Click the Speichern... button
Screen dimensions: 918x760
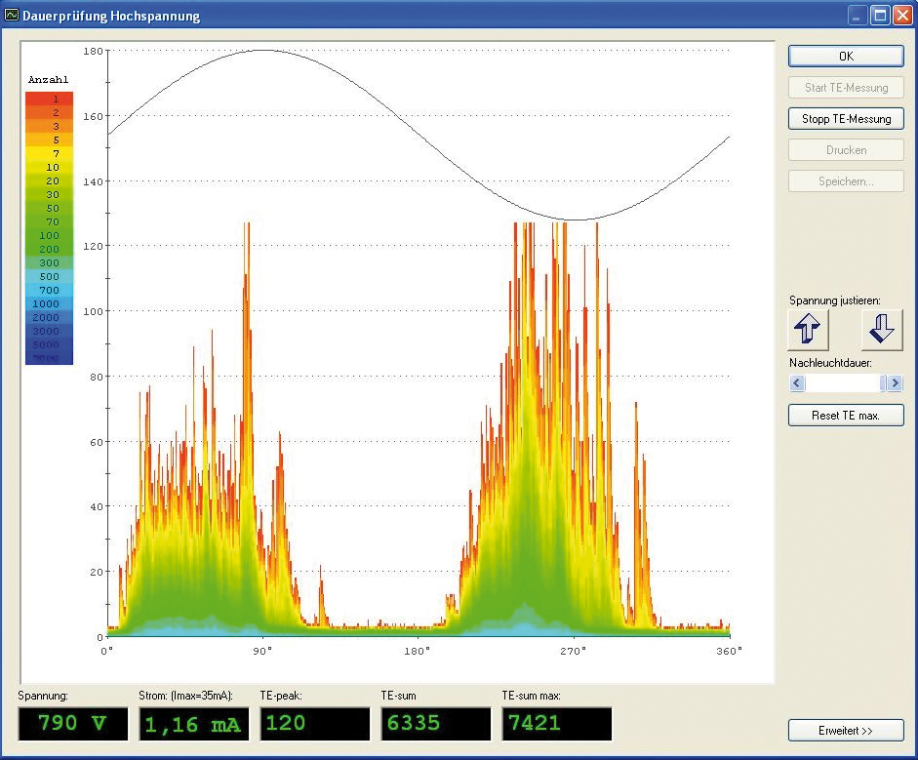tap(845, 180)
